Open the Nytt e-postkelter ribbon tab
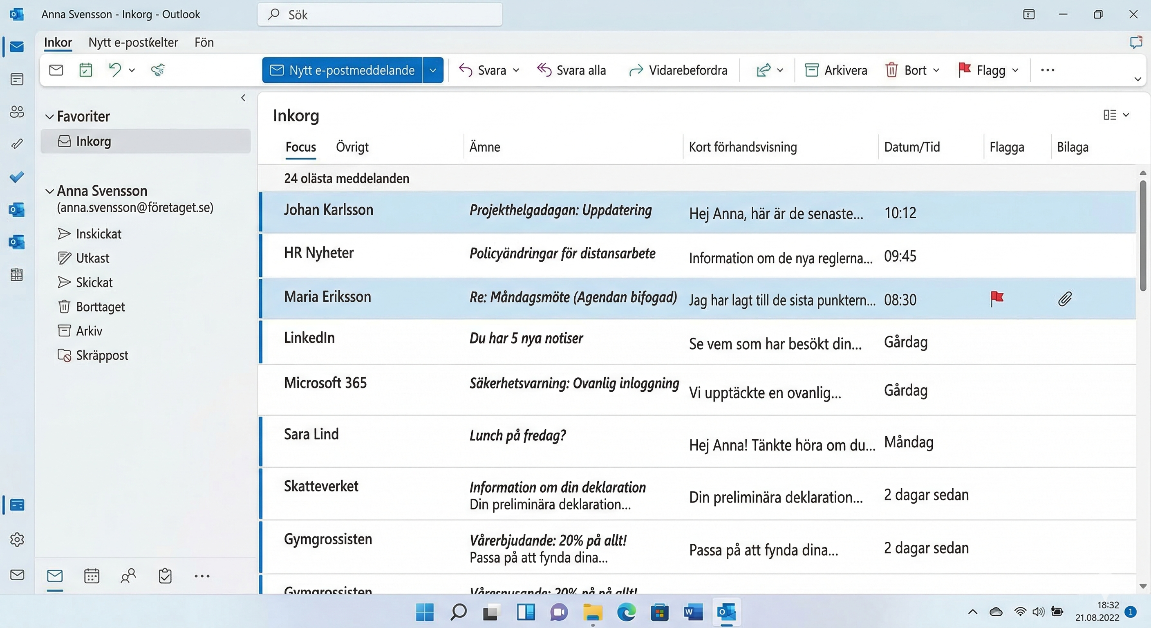Screen dimensions: 1151x628 point(133,43)
